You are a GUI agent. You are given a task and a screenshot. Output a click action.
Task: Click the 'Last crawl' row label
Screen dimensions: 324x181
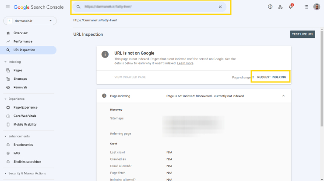117,152
